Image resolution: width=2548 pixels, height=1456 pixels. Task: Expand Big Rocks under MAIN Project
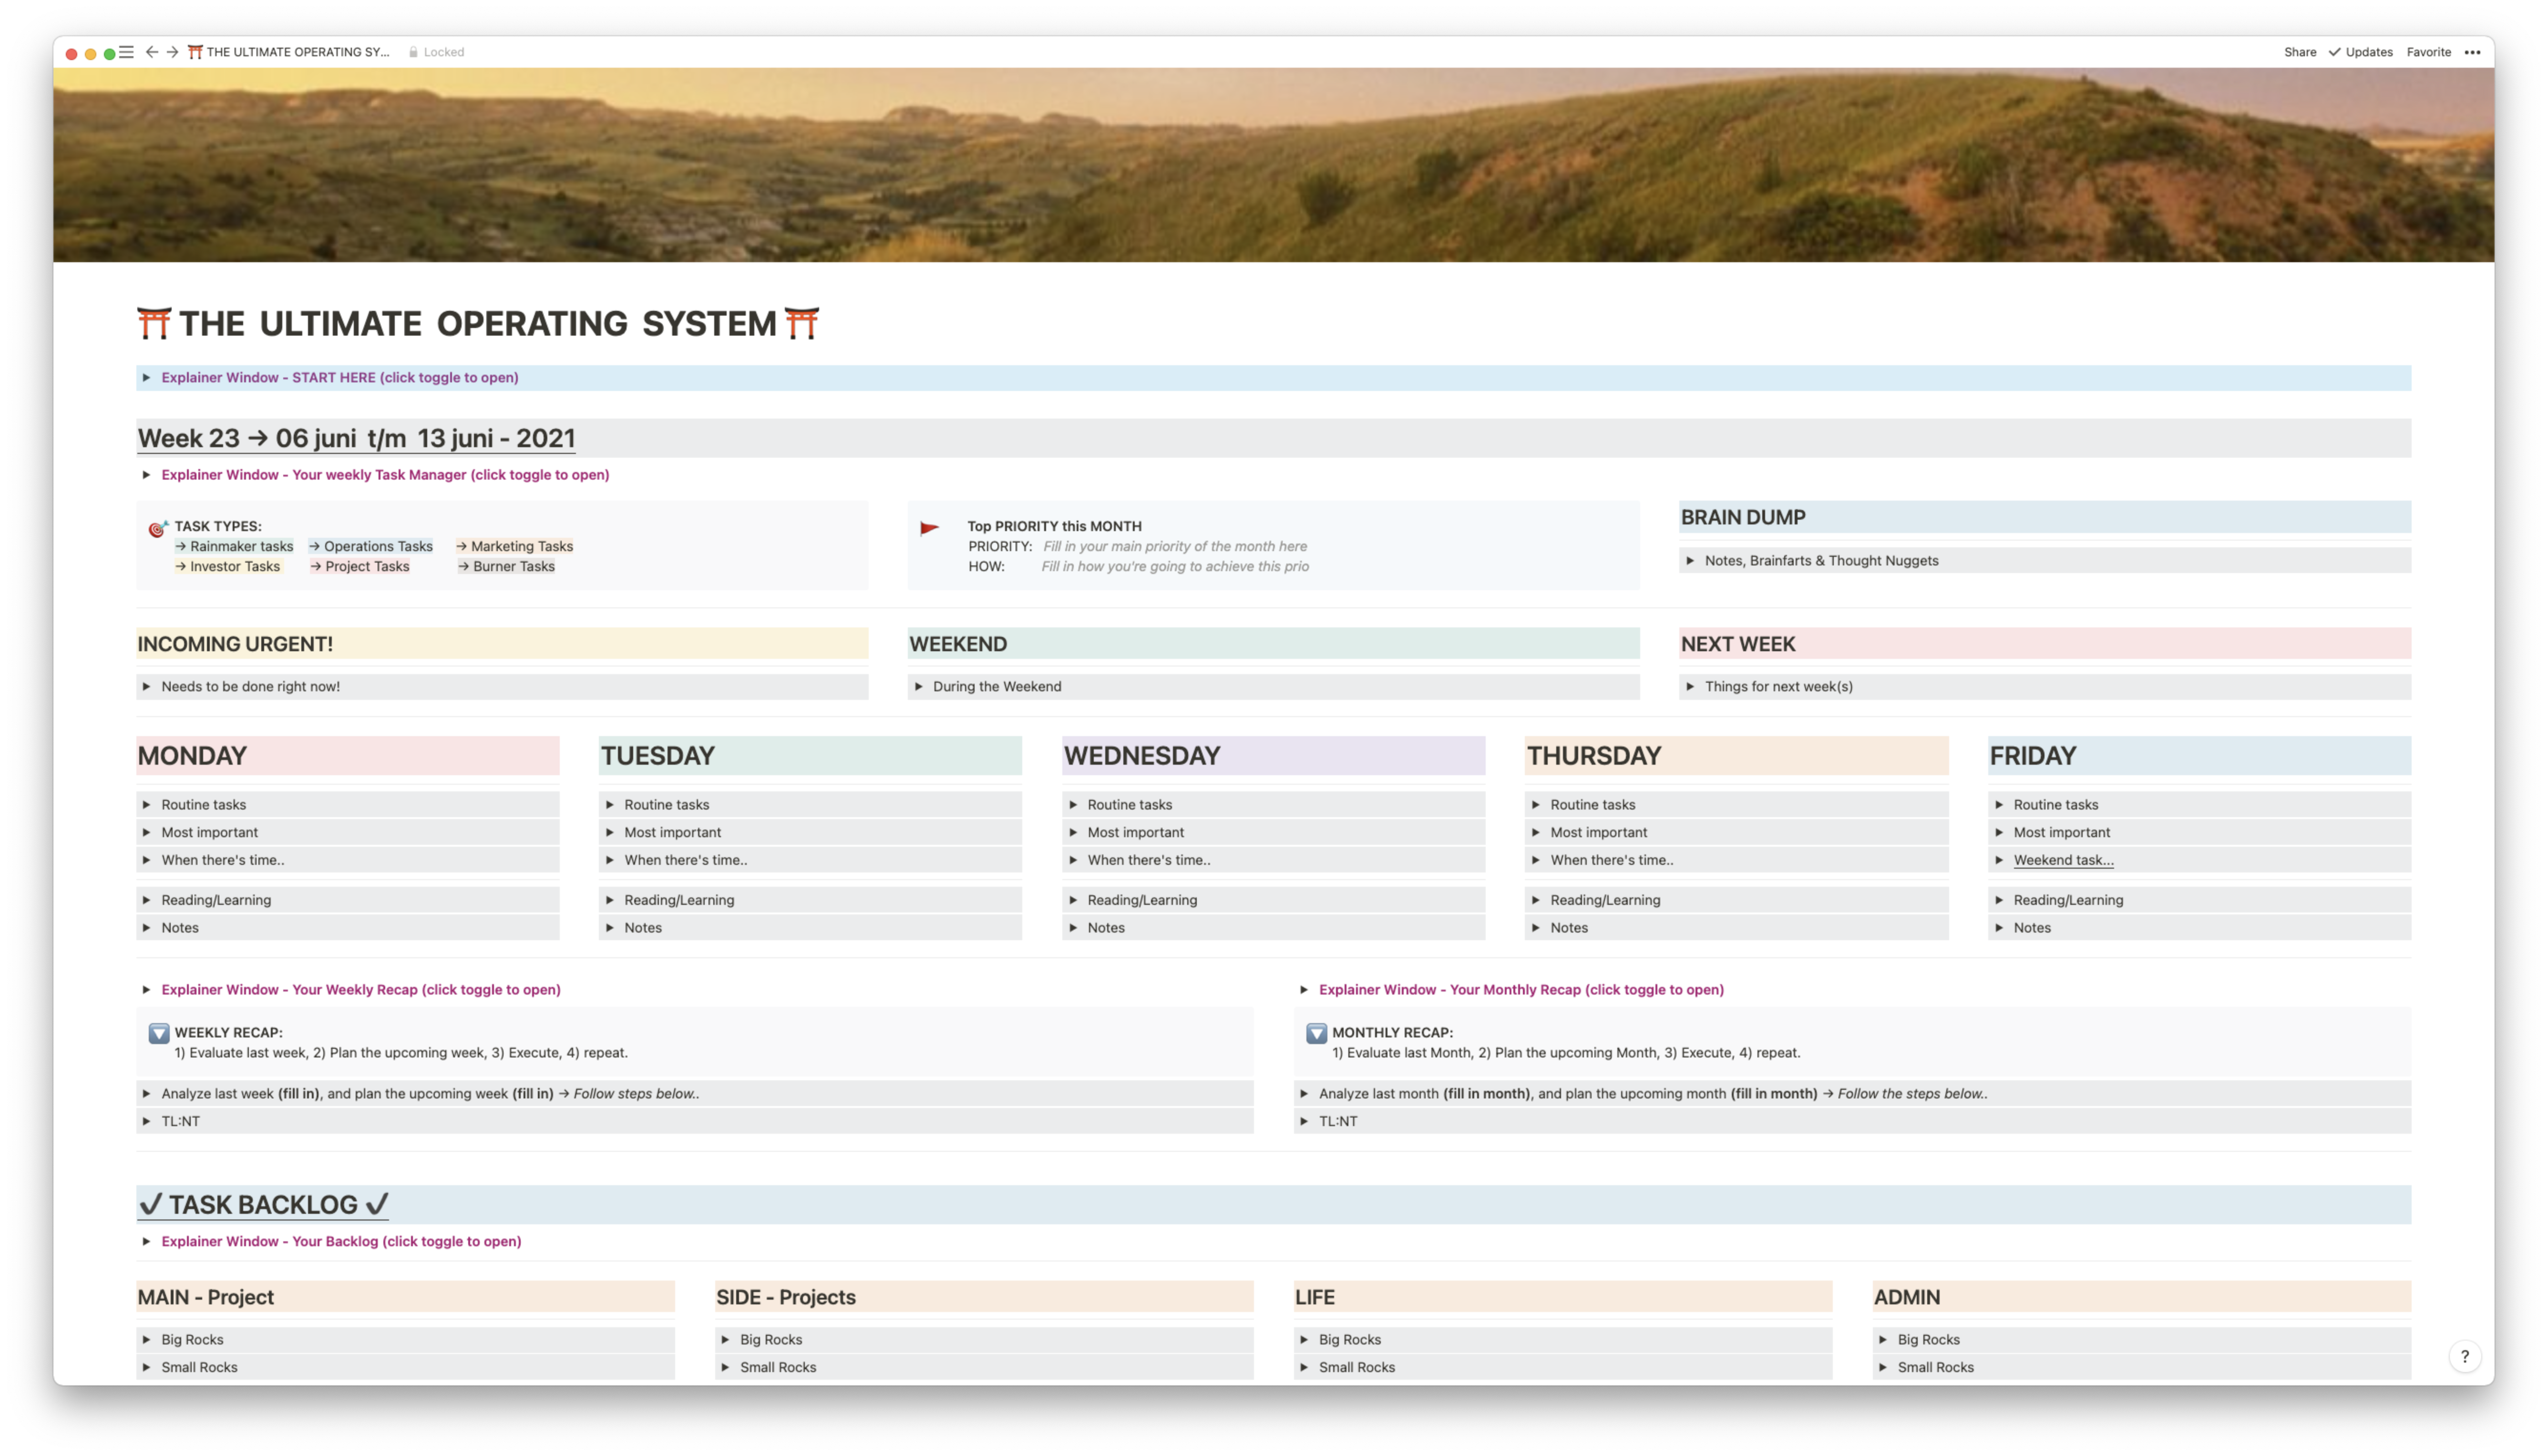click(147, 1339)
